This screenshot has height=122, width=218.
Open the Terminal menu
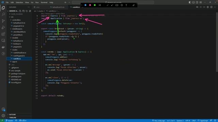[44, 2]
